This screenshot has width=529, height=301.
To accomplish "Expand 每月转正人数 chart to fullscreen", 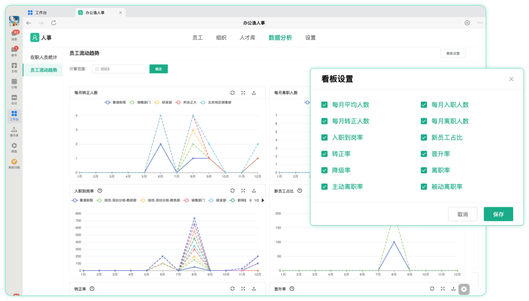I will [x=243, y=93].
